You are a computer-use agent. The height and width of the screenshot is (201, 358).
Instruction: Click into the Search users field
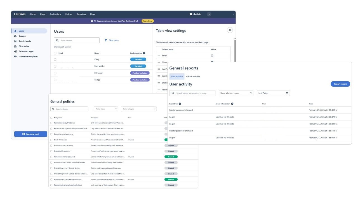[77, 40]
